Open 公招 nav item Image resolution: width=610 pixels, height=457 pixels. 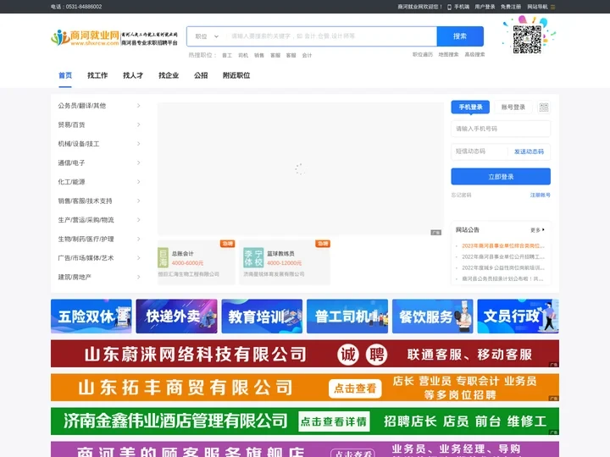coord(201,75)
